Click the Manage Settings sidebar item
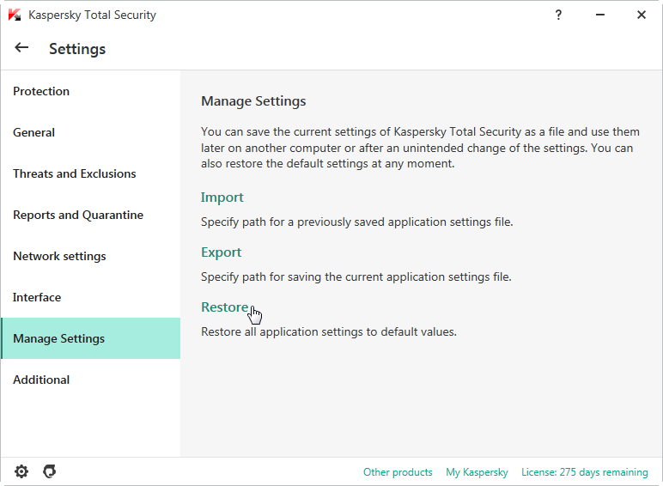 coord(58,338)
